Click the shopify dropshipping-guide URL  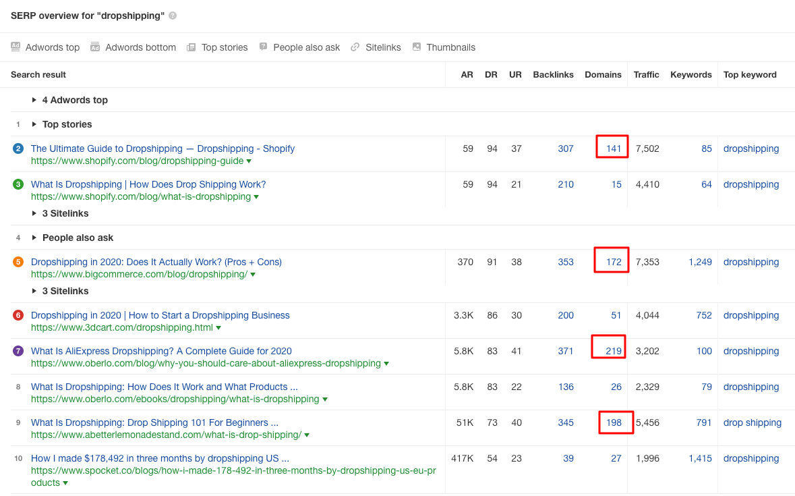(137, 161)
